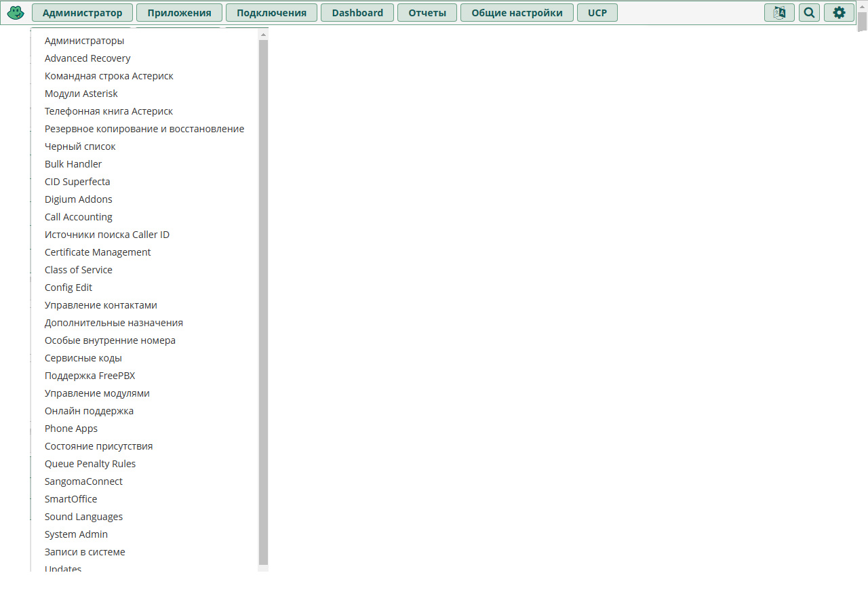Viewport: 868px width, 613px height.
Task: Open the search magnifier icon
Action: [809, 13]
